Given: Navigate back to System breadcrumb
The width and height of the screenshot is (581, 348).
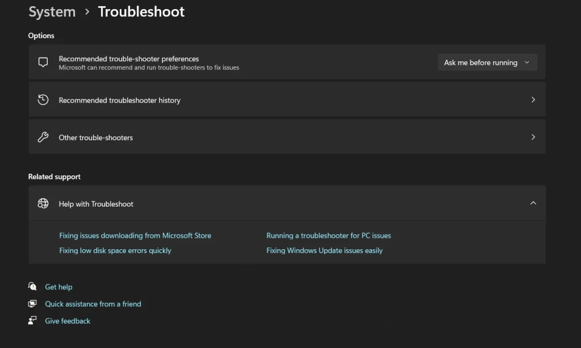Looking at the screenshot, I should coord(52,12).
